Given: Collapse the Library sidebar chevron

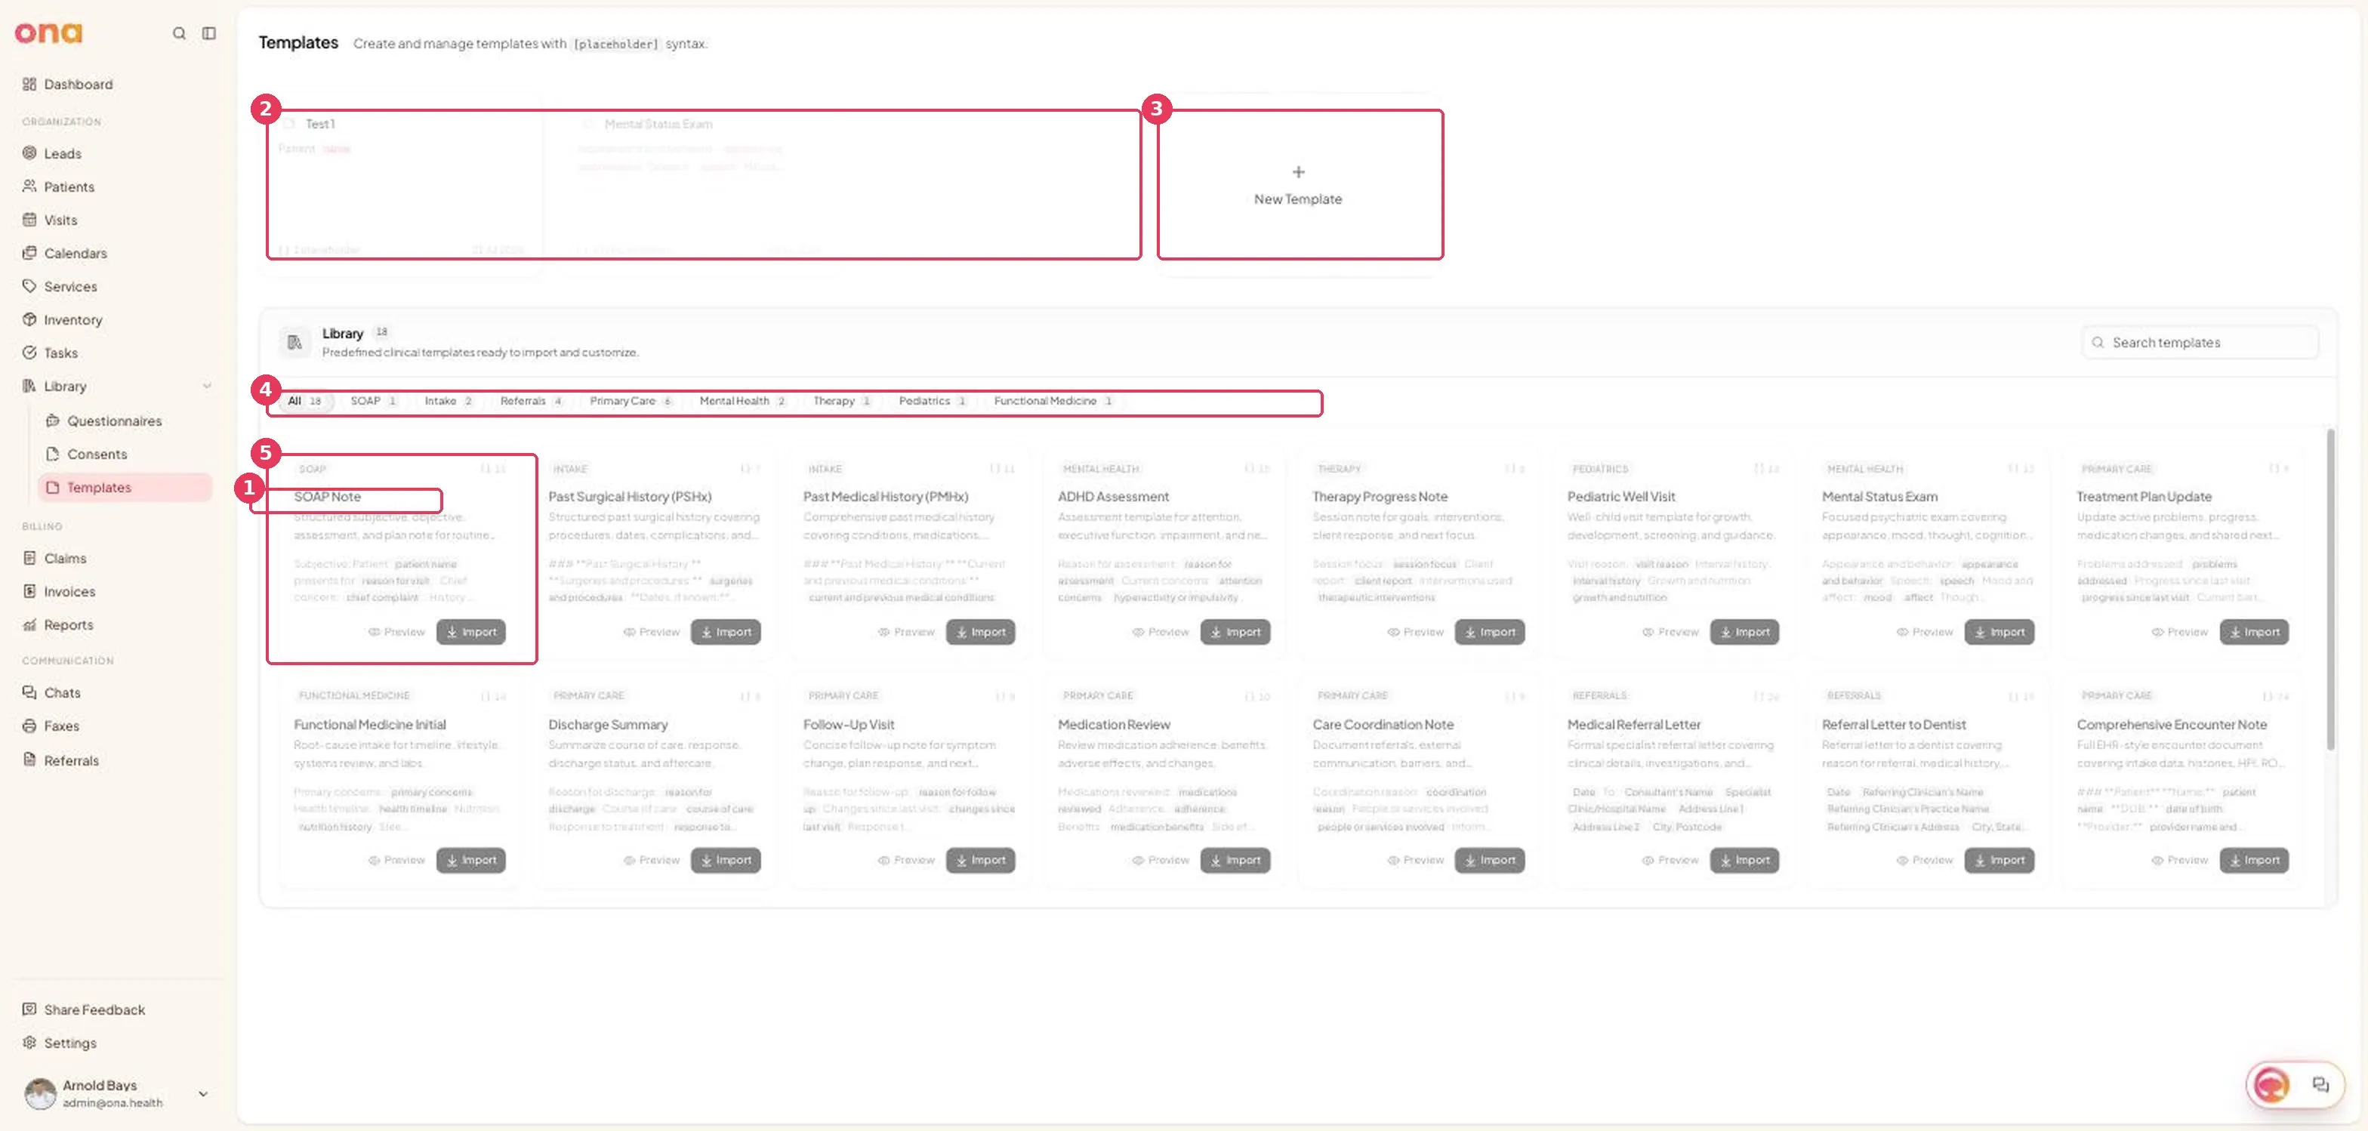Looking at the screenshot, I should 207,387.
